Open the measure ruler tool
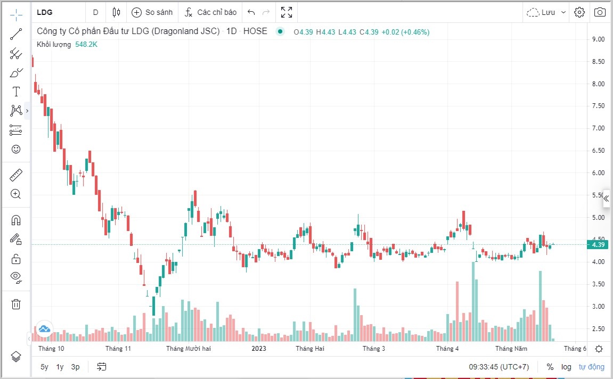Viewport: 613px width, 379px height. coord(16,175)
